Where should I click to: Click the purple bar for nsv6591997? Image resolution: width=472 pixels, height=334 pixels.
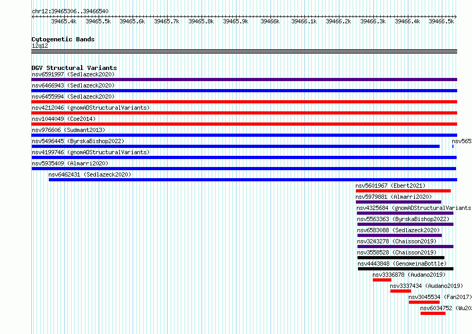pyautogui.click(x=244, y=80)
